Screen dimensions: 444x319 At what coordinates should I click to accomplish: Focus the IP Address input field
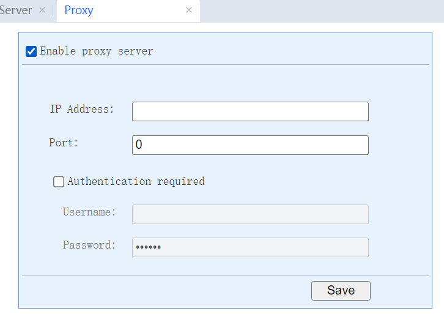tap(250, 111)
